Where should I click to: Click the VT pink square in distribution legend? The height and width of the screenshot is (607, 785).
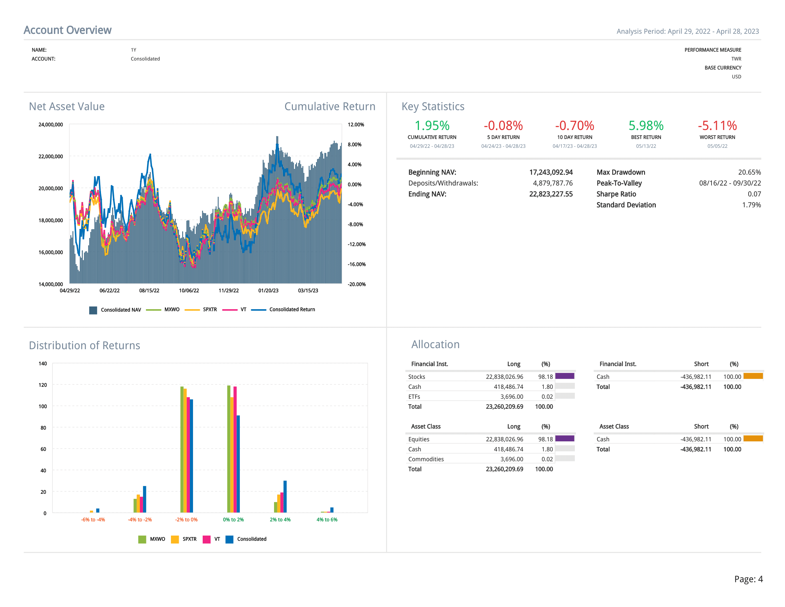pos(206,539)
